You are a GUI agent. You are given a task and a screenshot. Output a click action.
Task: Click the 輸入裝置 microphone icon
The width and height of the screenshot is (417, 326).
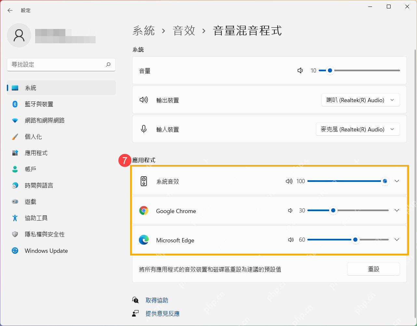click(144, 129)
